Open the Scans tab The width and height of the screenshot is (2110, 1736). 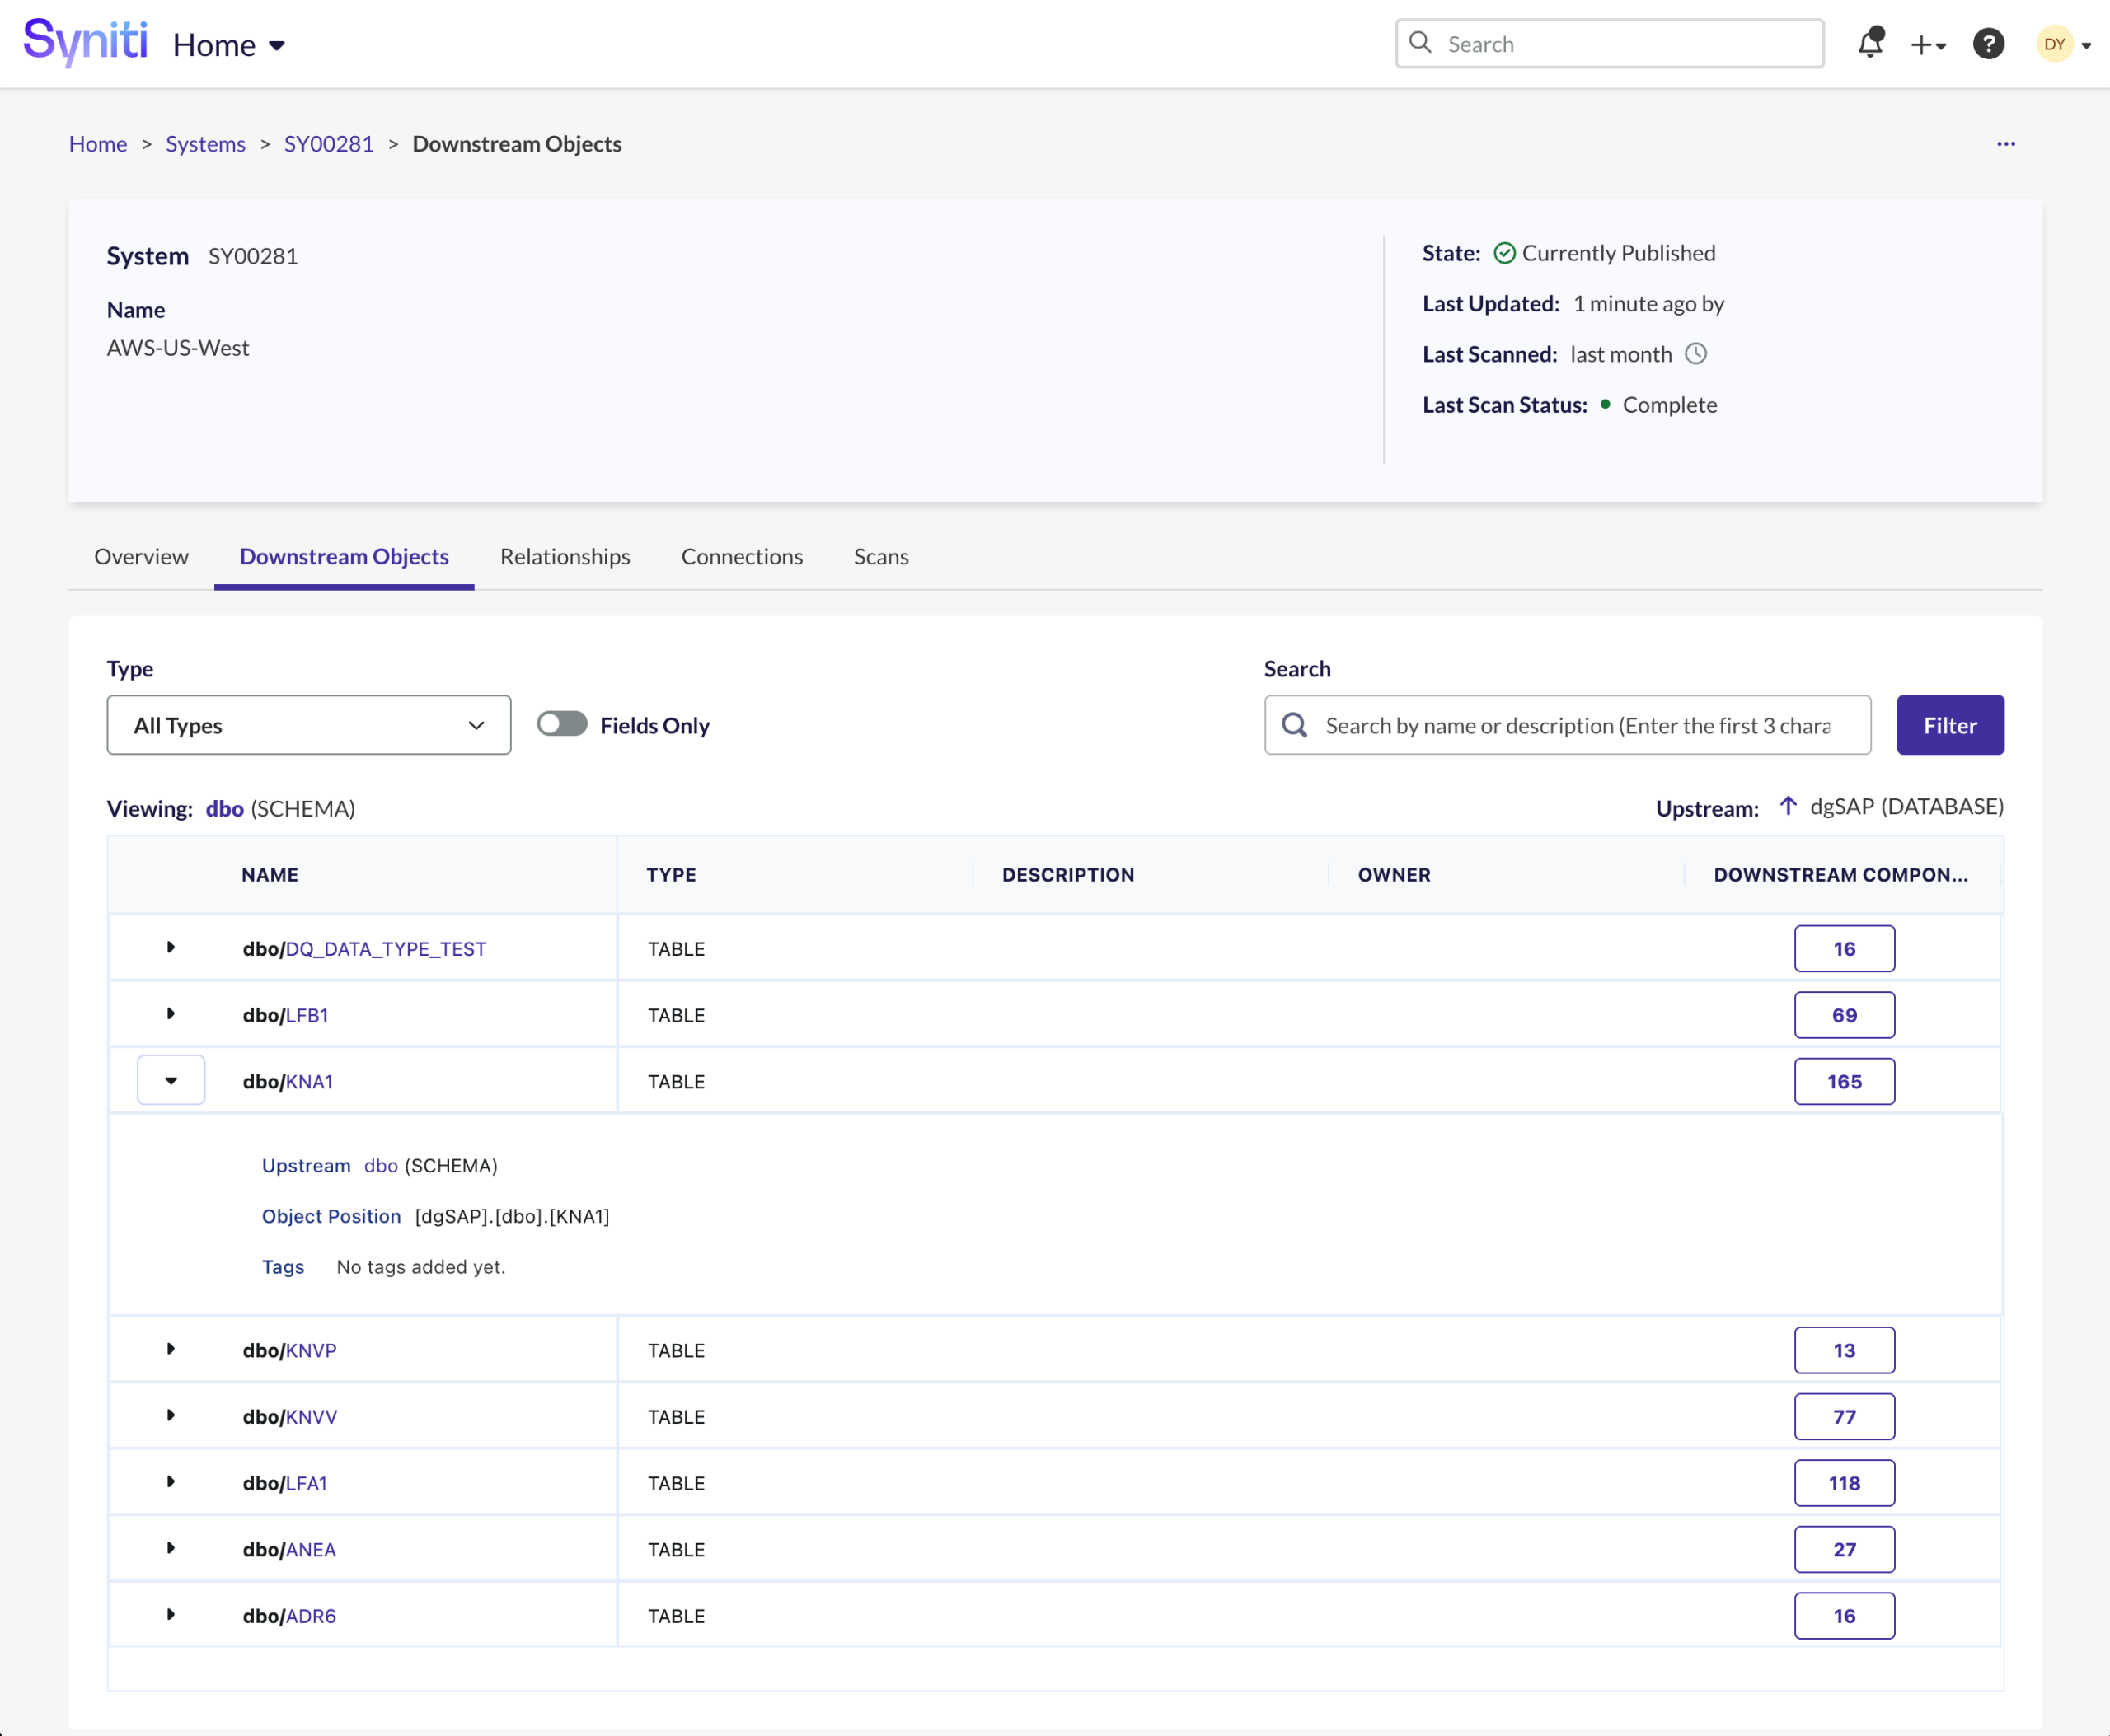[880, 556]
